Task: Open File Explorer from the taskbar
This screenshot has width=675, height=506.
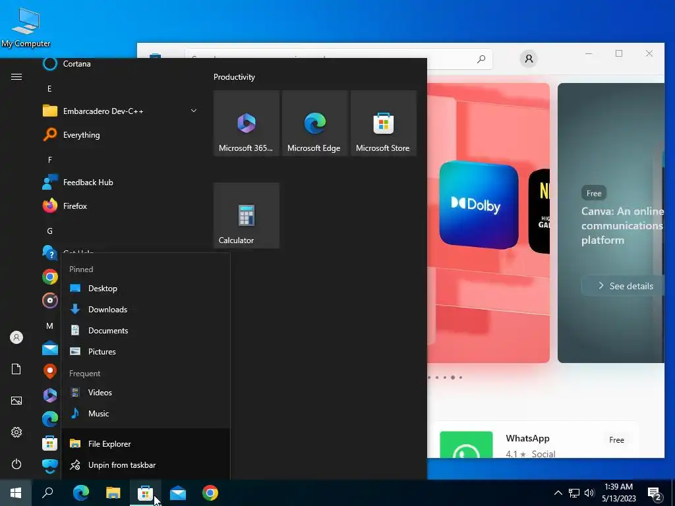Action: point(113,493)
